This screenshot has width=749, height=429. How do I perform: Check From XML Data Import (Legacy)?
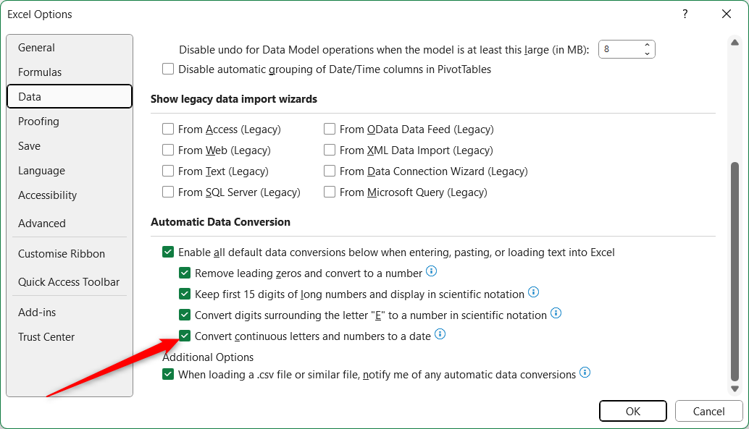tap(330, 150)
